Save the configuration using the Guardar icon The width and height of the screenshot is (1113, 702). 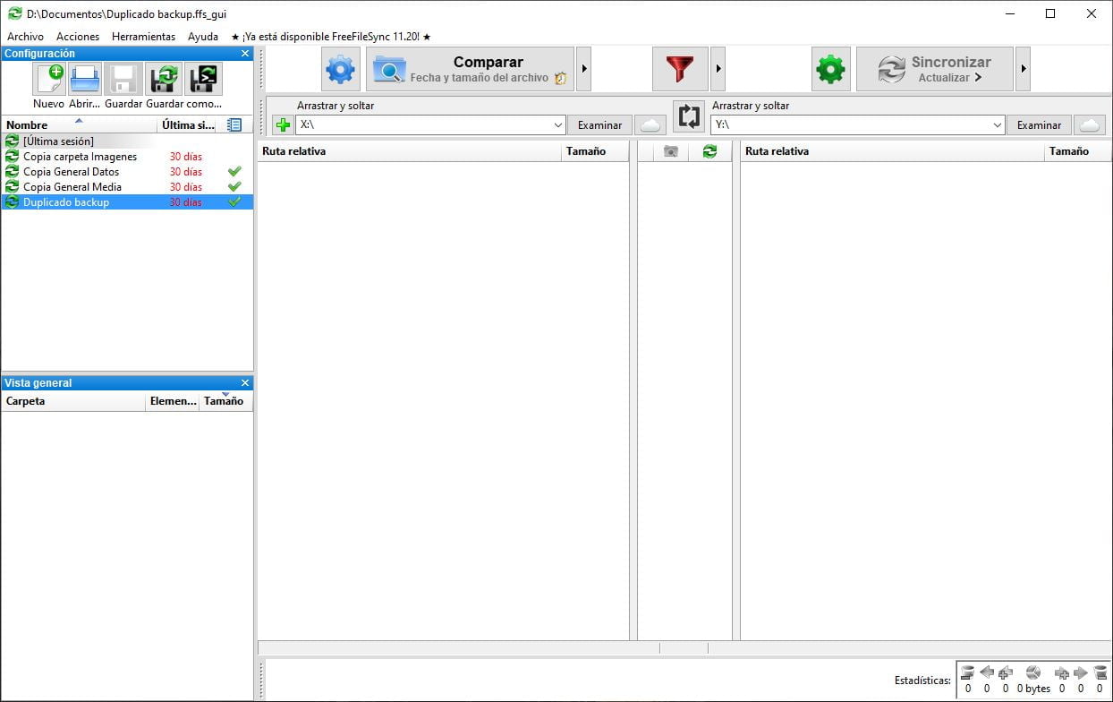pyautogui.click(x=123, y=79)
